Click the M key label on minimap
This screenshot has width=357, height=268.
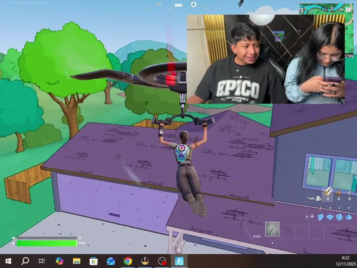341,9
